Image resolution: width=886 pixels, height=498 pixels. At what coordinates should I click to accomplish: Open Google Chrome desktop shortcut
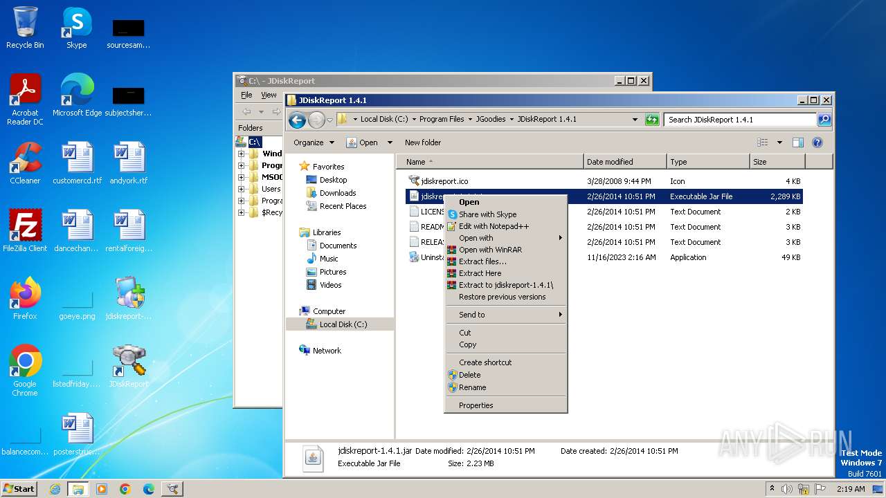(25, 371)
